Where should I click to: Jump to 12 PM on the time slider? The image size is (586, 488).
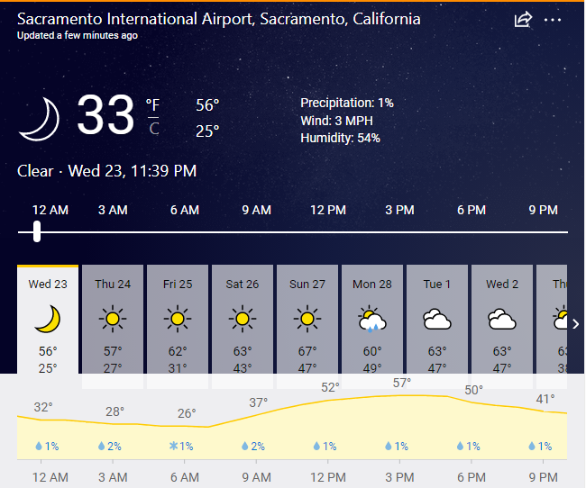click(x=328, y=210)
